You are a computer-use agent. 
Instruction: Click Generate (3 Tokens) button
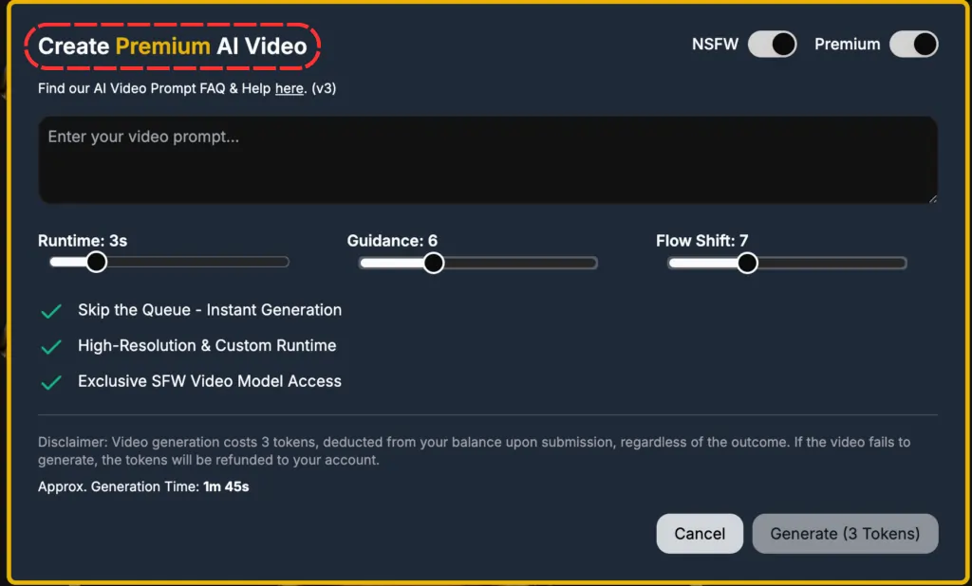click(845, 533)
